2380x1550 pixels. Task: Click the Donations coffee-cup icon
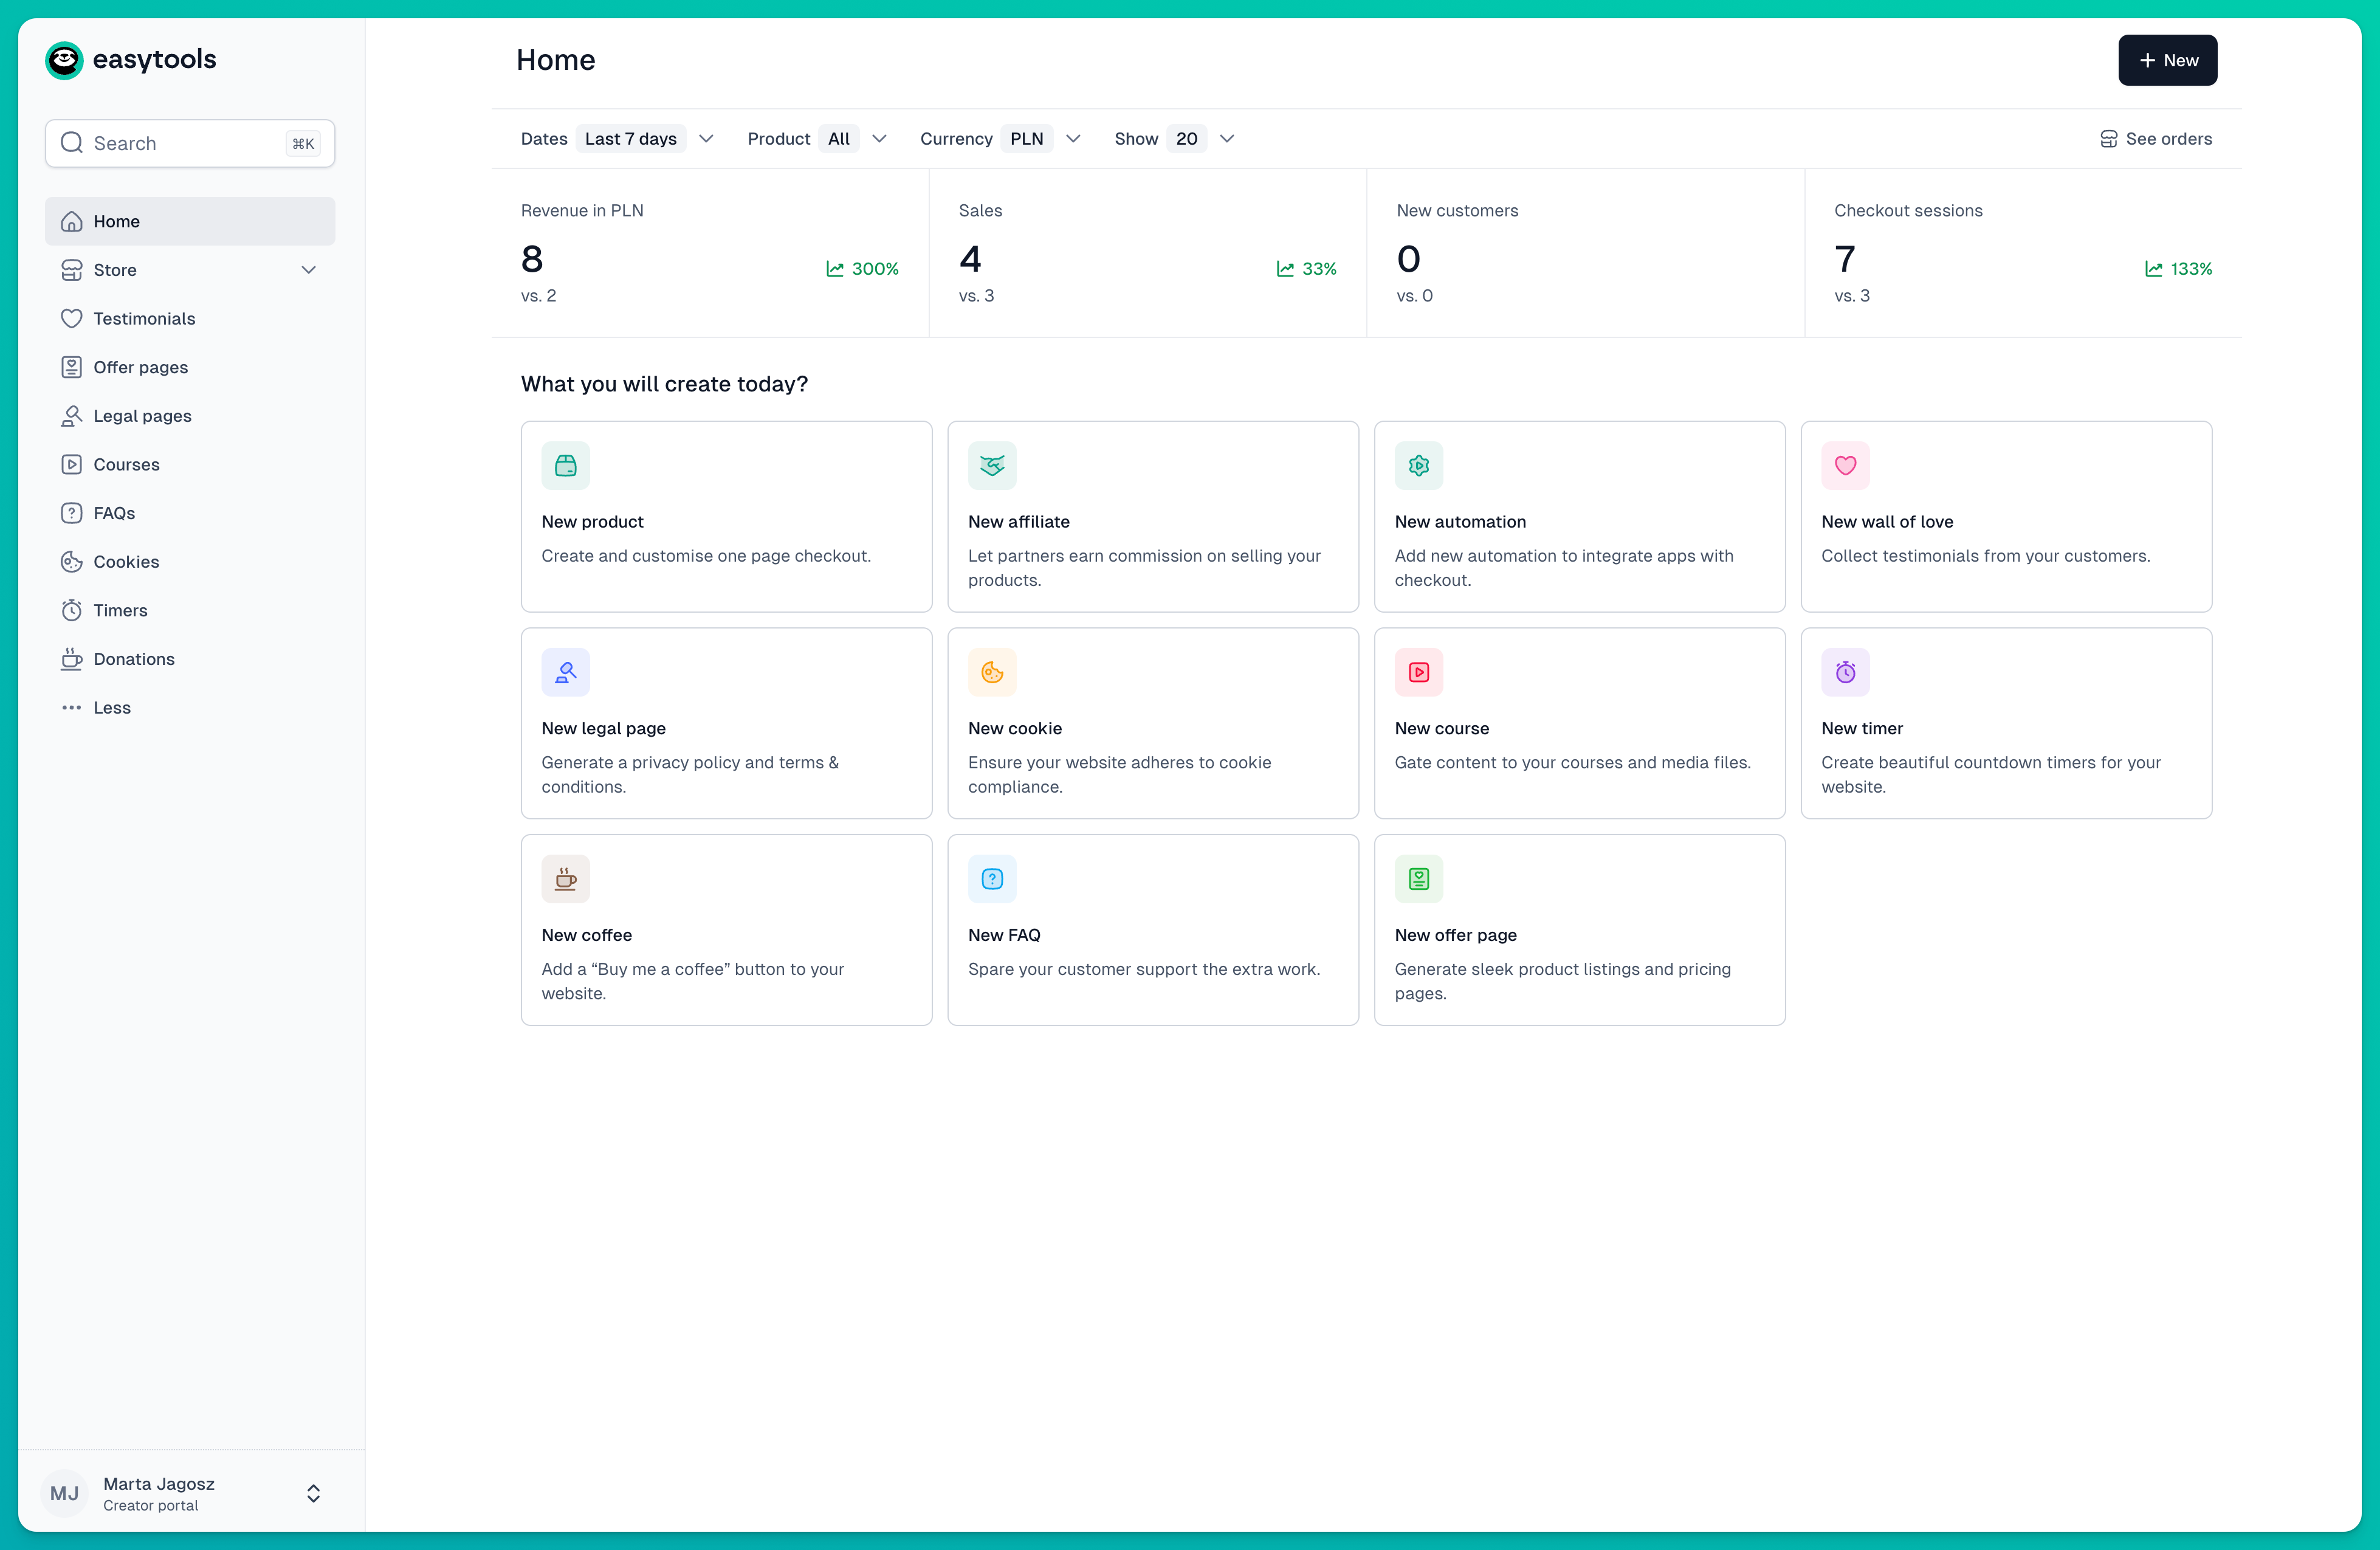coord(71,658)
